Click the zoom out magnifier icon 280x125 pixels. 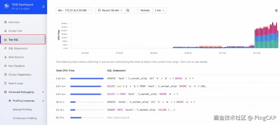(x=128, y=10)
